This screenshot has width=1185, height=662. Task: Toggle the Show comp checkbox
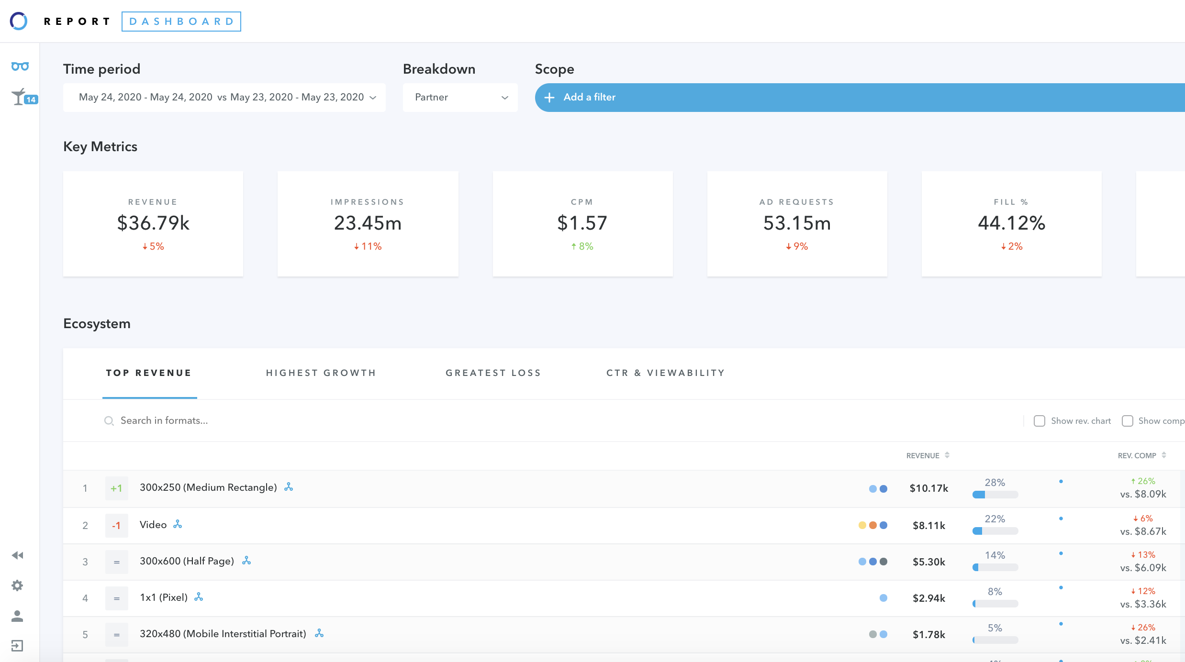click(1127, 421)
